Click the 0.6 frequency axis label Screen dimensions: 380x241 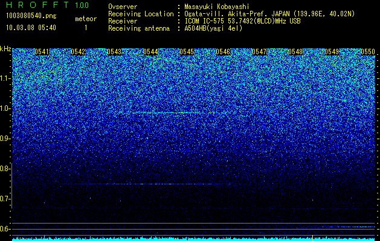5,229
